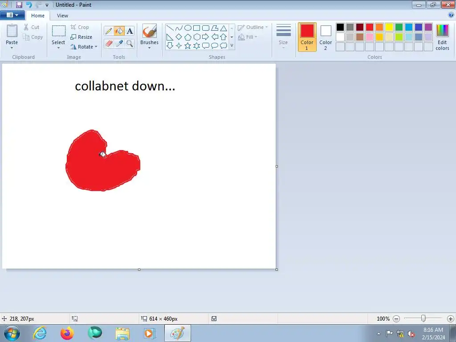The image size is (456, 342).
Task: Open the Paste dropdown arrow
Action: (x=12, y=48)
